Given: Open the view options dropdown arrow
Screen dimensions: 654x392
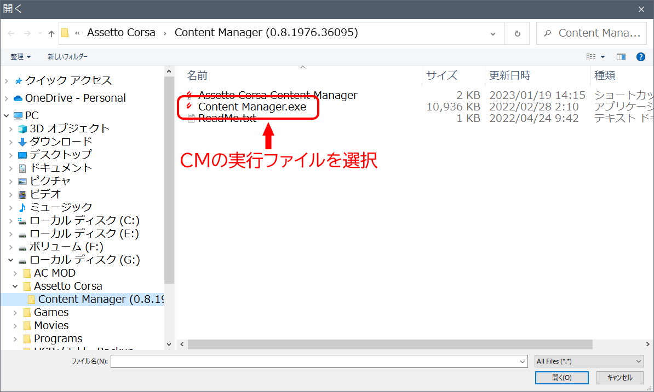Looking at the screenshot, I should 603,57.
